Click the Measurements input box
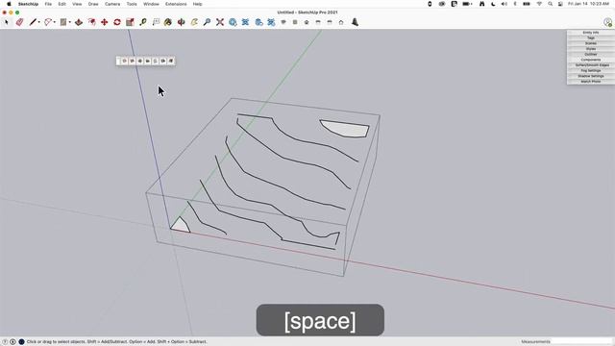 pos(581,342)
